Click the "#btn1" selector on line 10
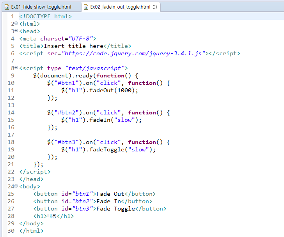The height and width of the screenshot is (237, 284). (x=66, y=83)
